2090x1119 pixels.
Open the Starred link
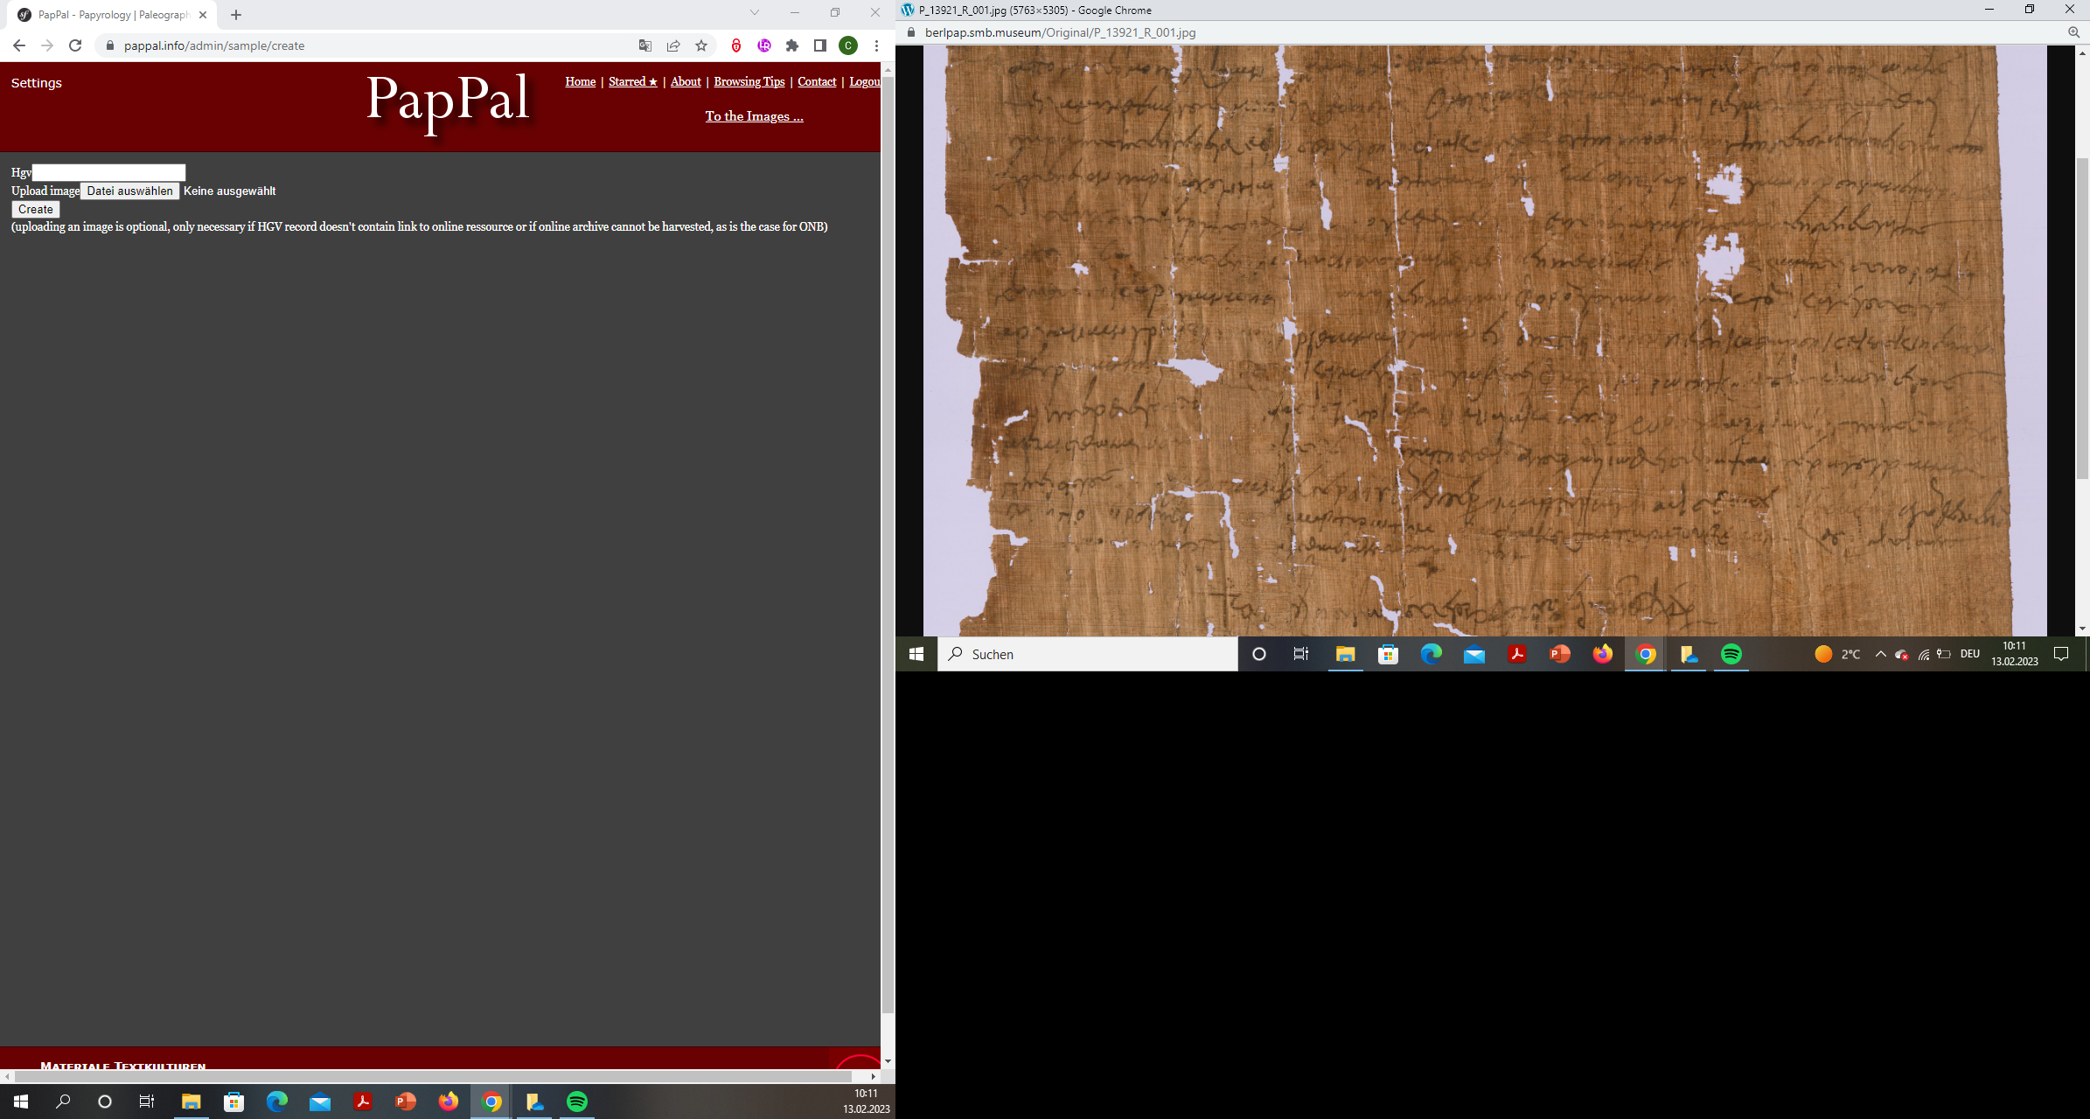(x=633, y=81)
